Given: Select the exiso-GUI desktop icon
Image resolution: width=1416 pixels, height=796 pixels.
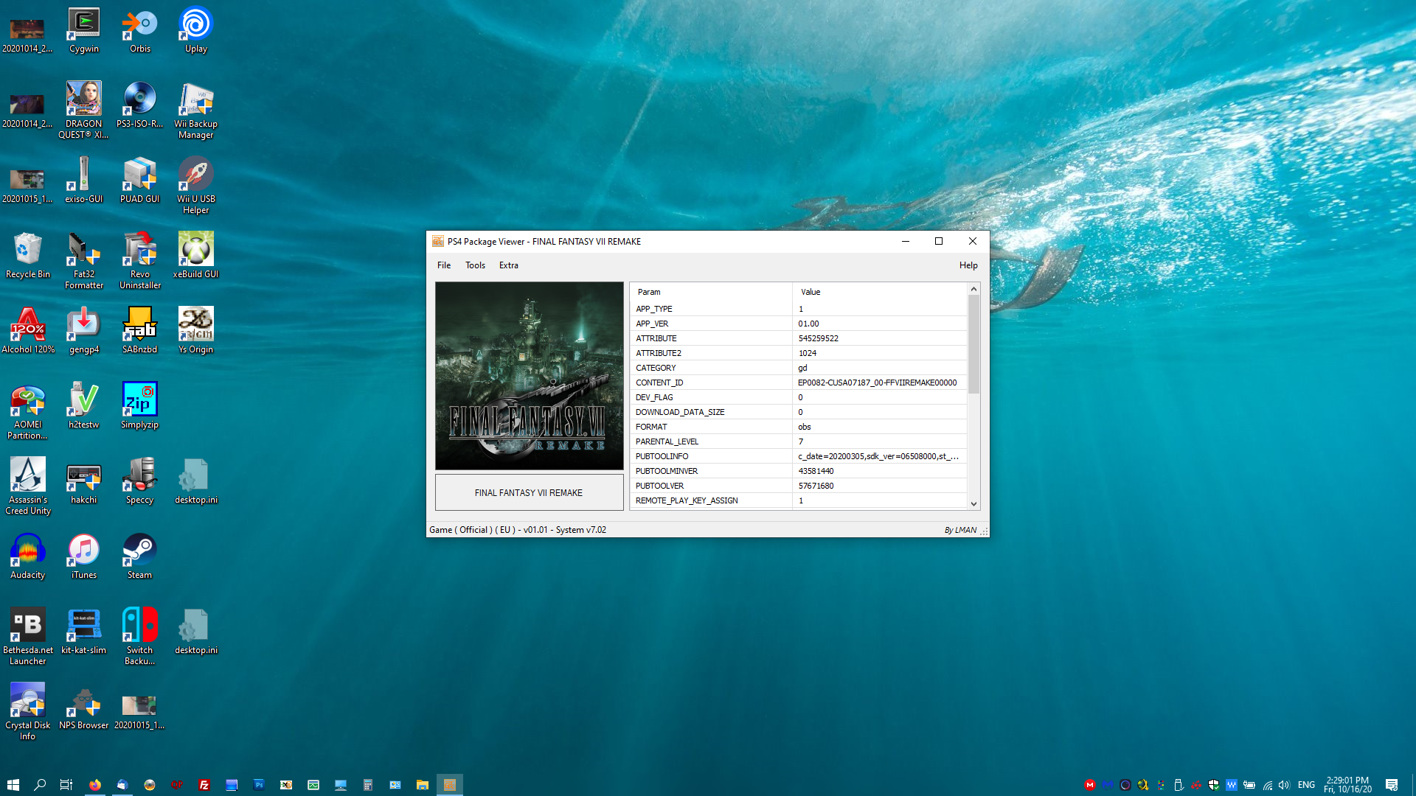Looking at the screenshot, I should 84,181.
